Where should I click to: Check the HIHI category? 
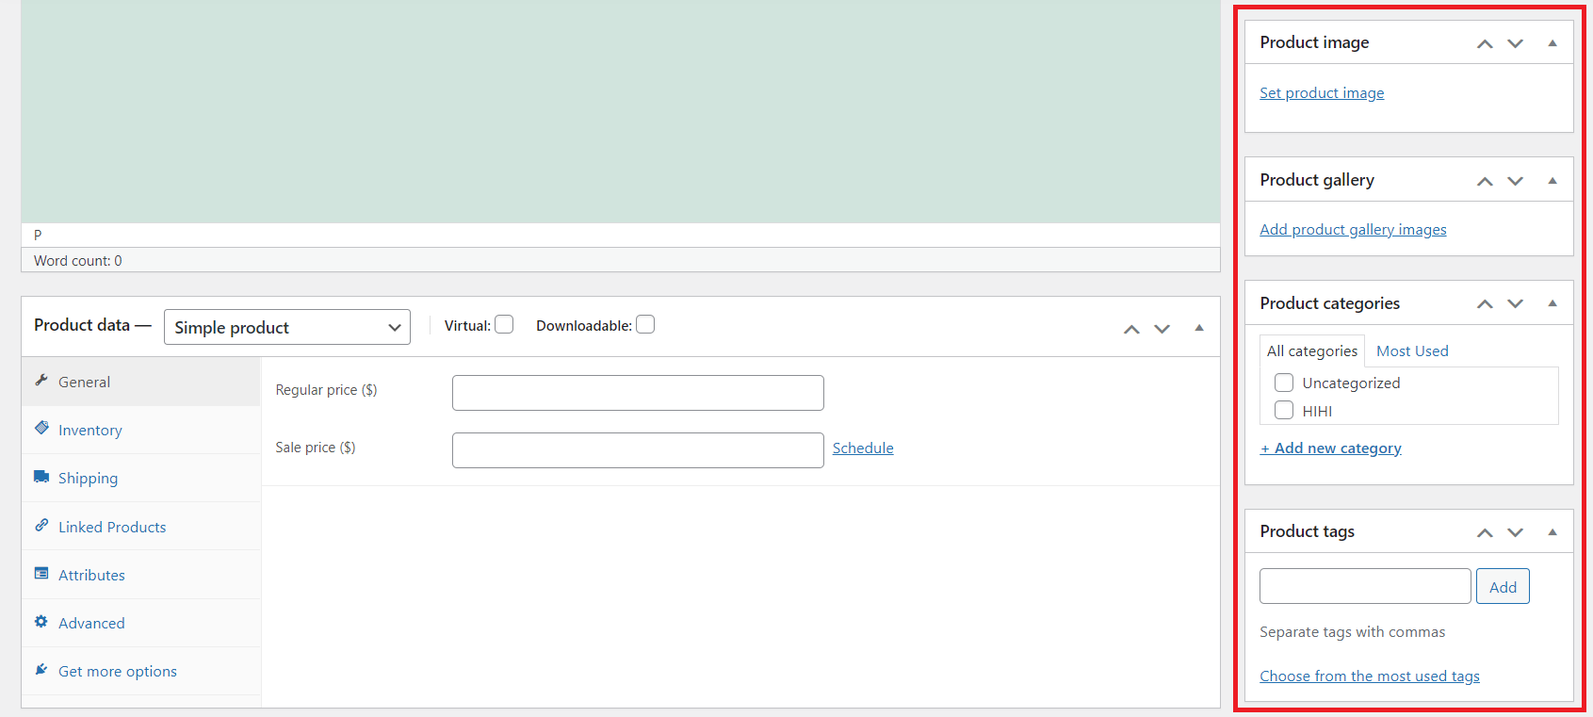pyautogui.click(x=1284, y=410)
